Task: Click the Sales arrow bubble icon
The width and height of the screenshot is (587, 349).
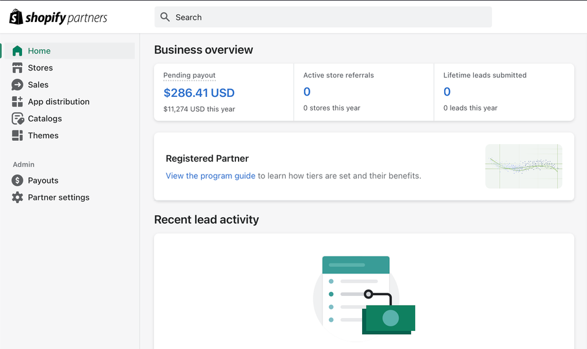Action: click(17, 85)
